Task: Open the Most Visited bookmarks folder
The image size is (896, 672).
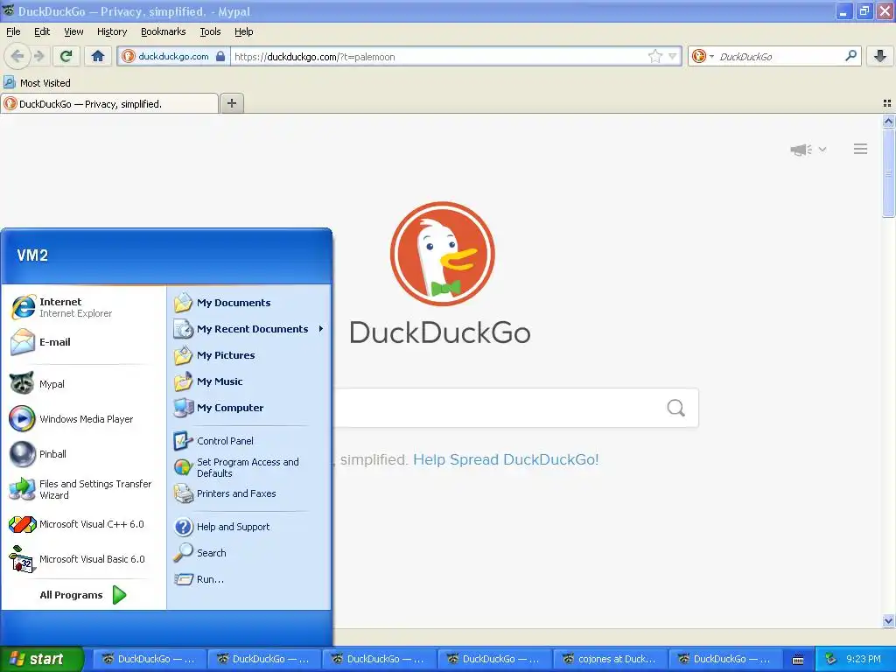Action: click(x=38, y=83)
